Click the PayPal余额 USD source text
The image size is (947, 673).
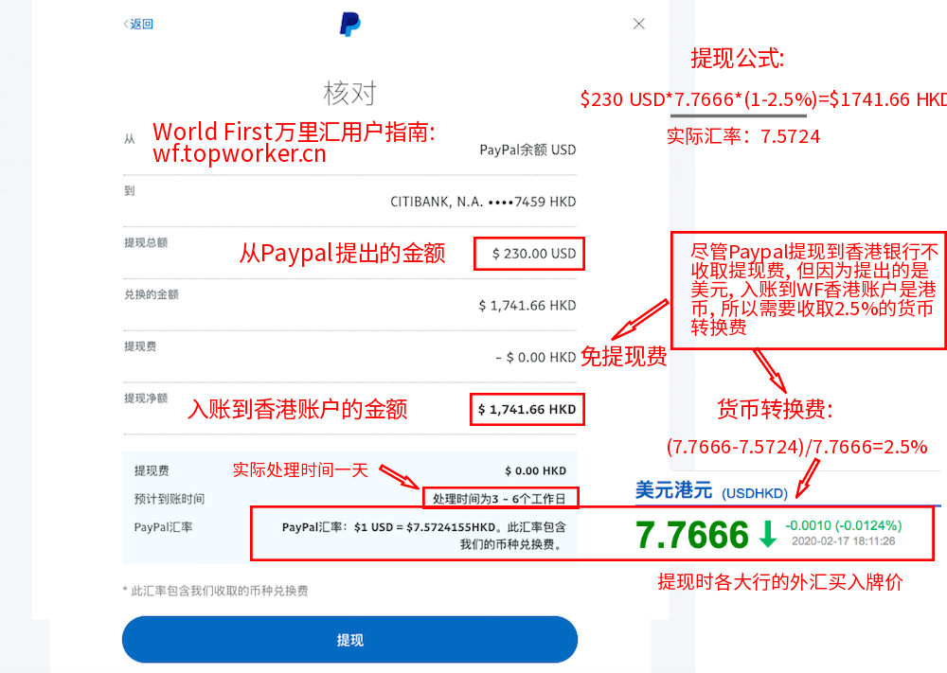(527, 150)
